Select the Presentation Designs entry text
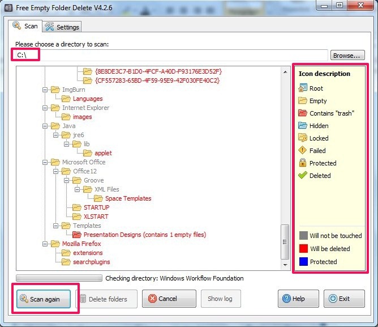The height and width of the screenshot is (327, 378). [145, 235]
